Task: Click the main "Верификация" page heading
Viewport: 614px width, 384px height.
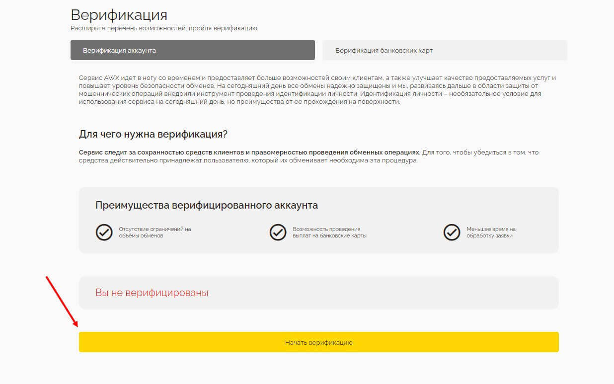Action: point(119,14)
